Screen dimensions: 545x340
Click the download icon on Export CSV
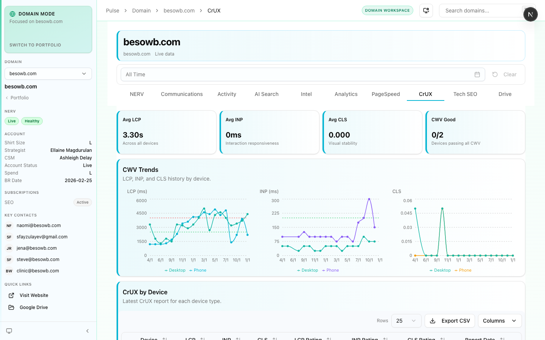[433, 321]
